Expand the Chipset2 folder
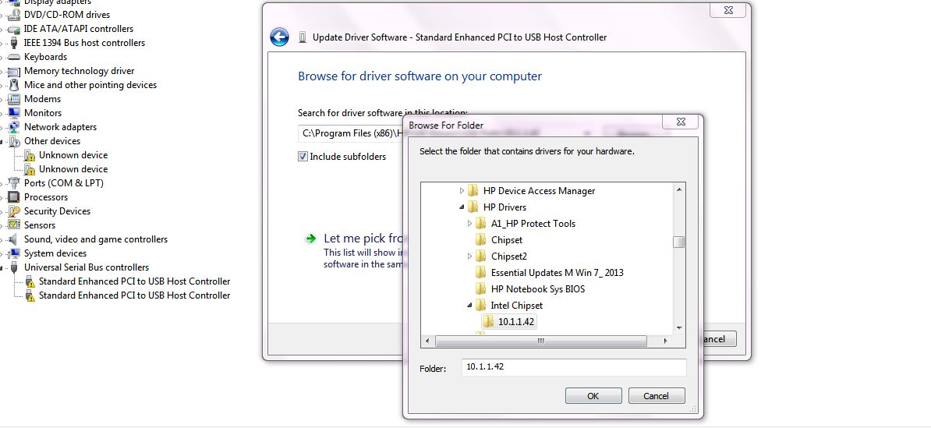 pyautogui.click(x=469, y=256)
